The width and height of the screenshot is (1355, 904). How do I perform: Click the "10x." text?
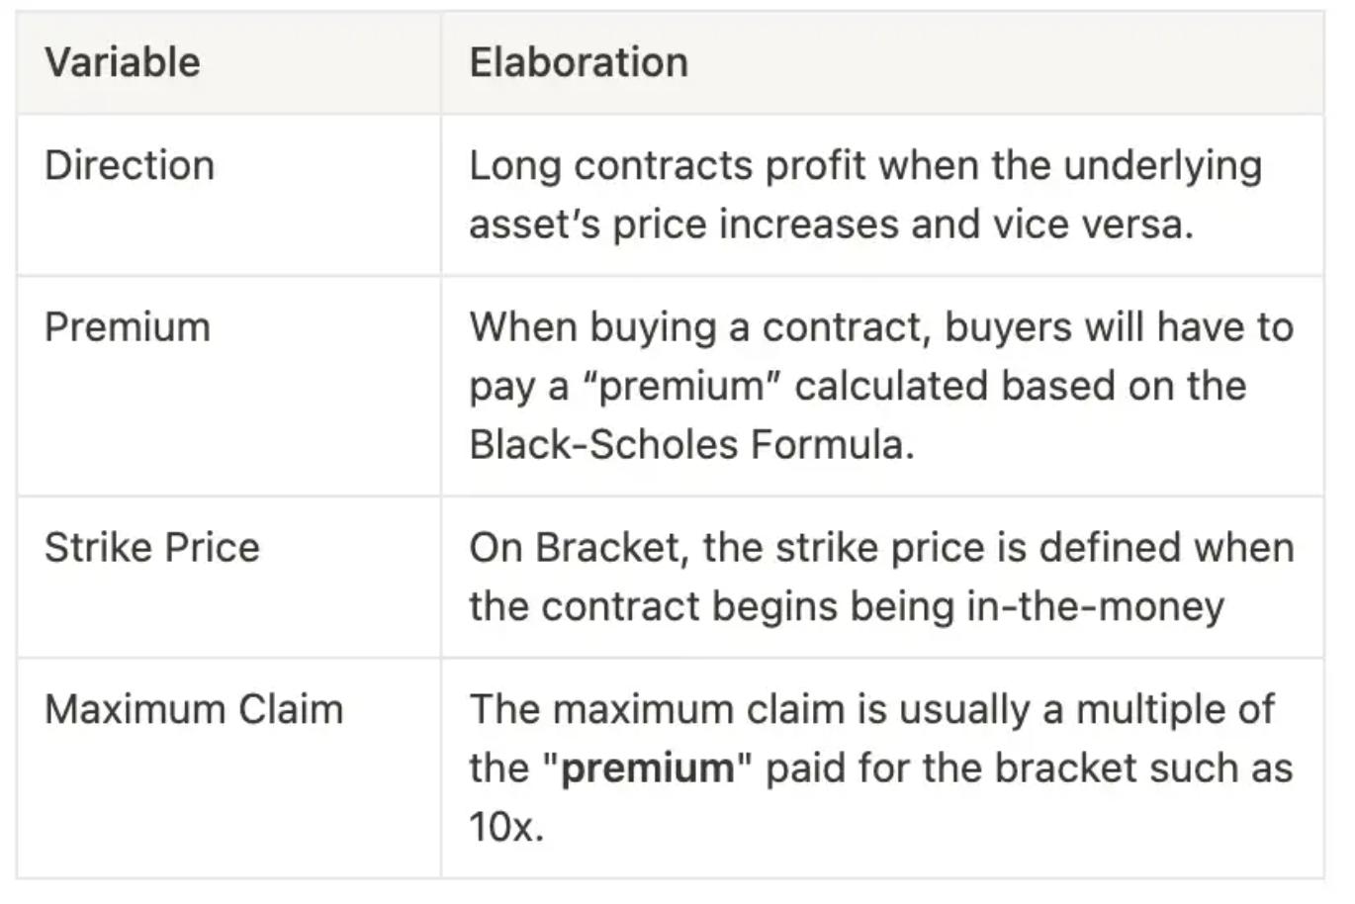[506, 827]
